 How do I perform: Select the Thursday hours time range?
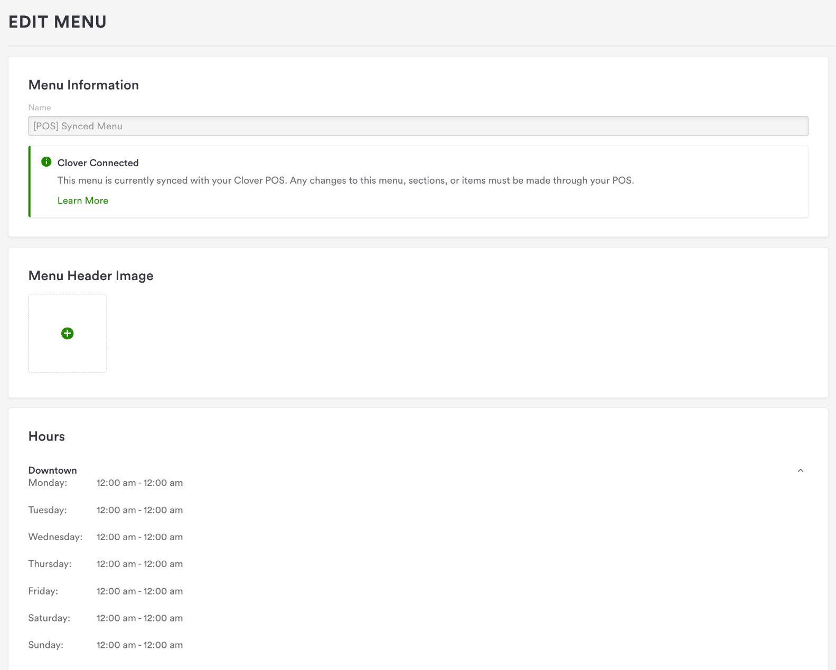click(x=139, y=564)
